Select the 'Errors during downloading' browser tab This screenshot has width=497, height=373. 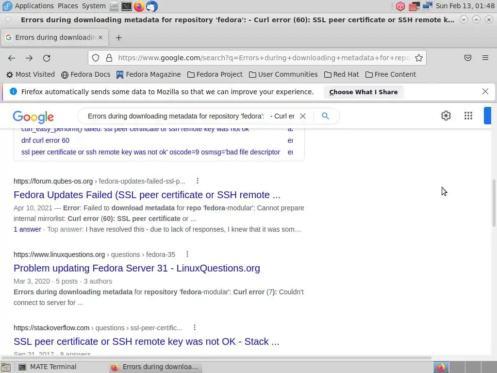tap(54, 37)
